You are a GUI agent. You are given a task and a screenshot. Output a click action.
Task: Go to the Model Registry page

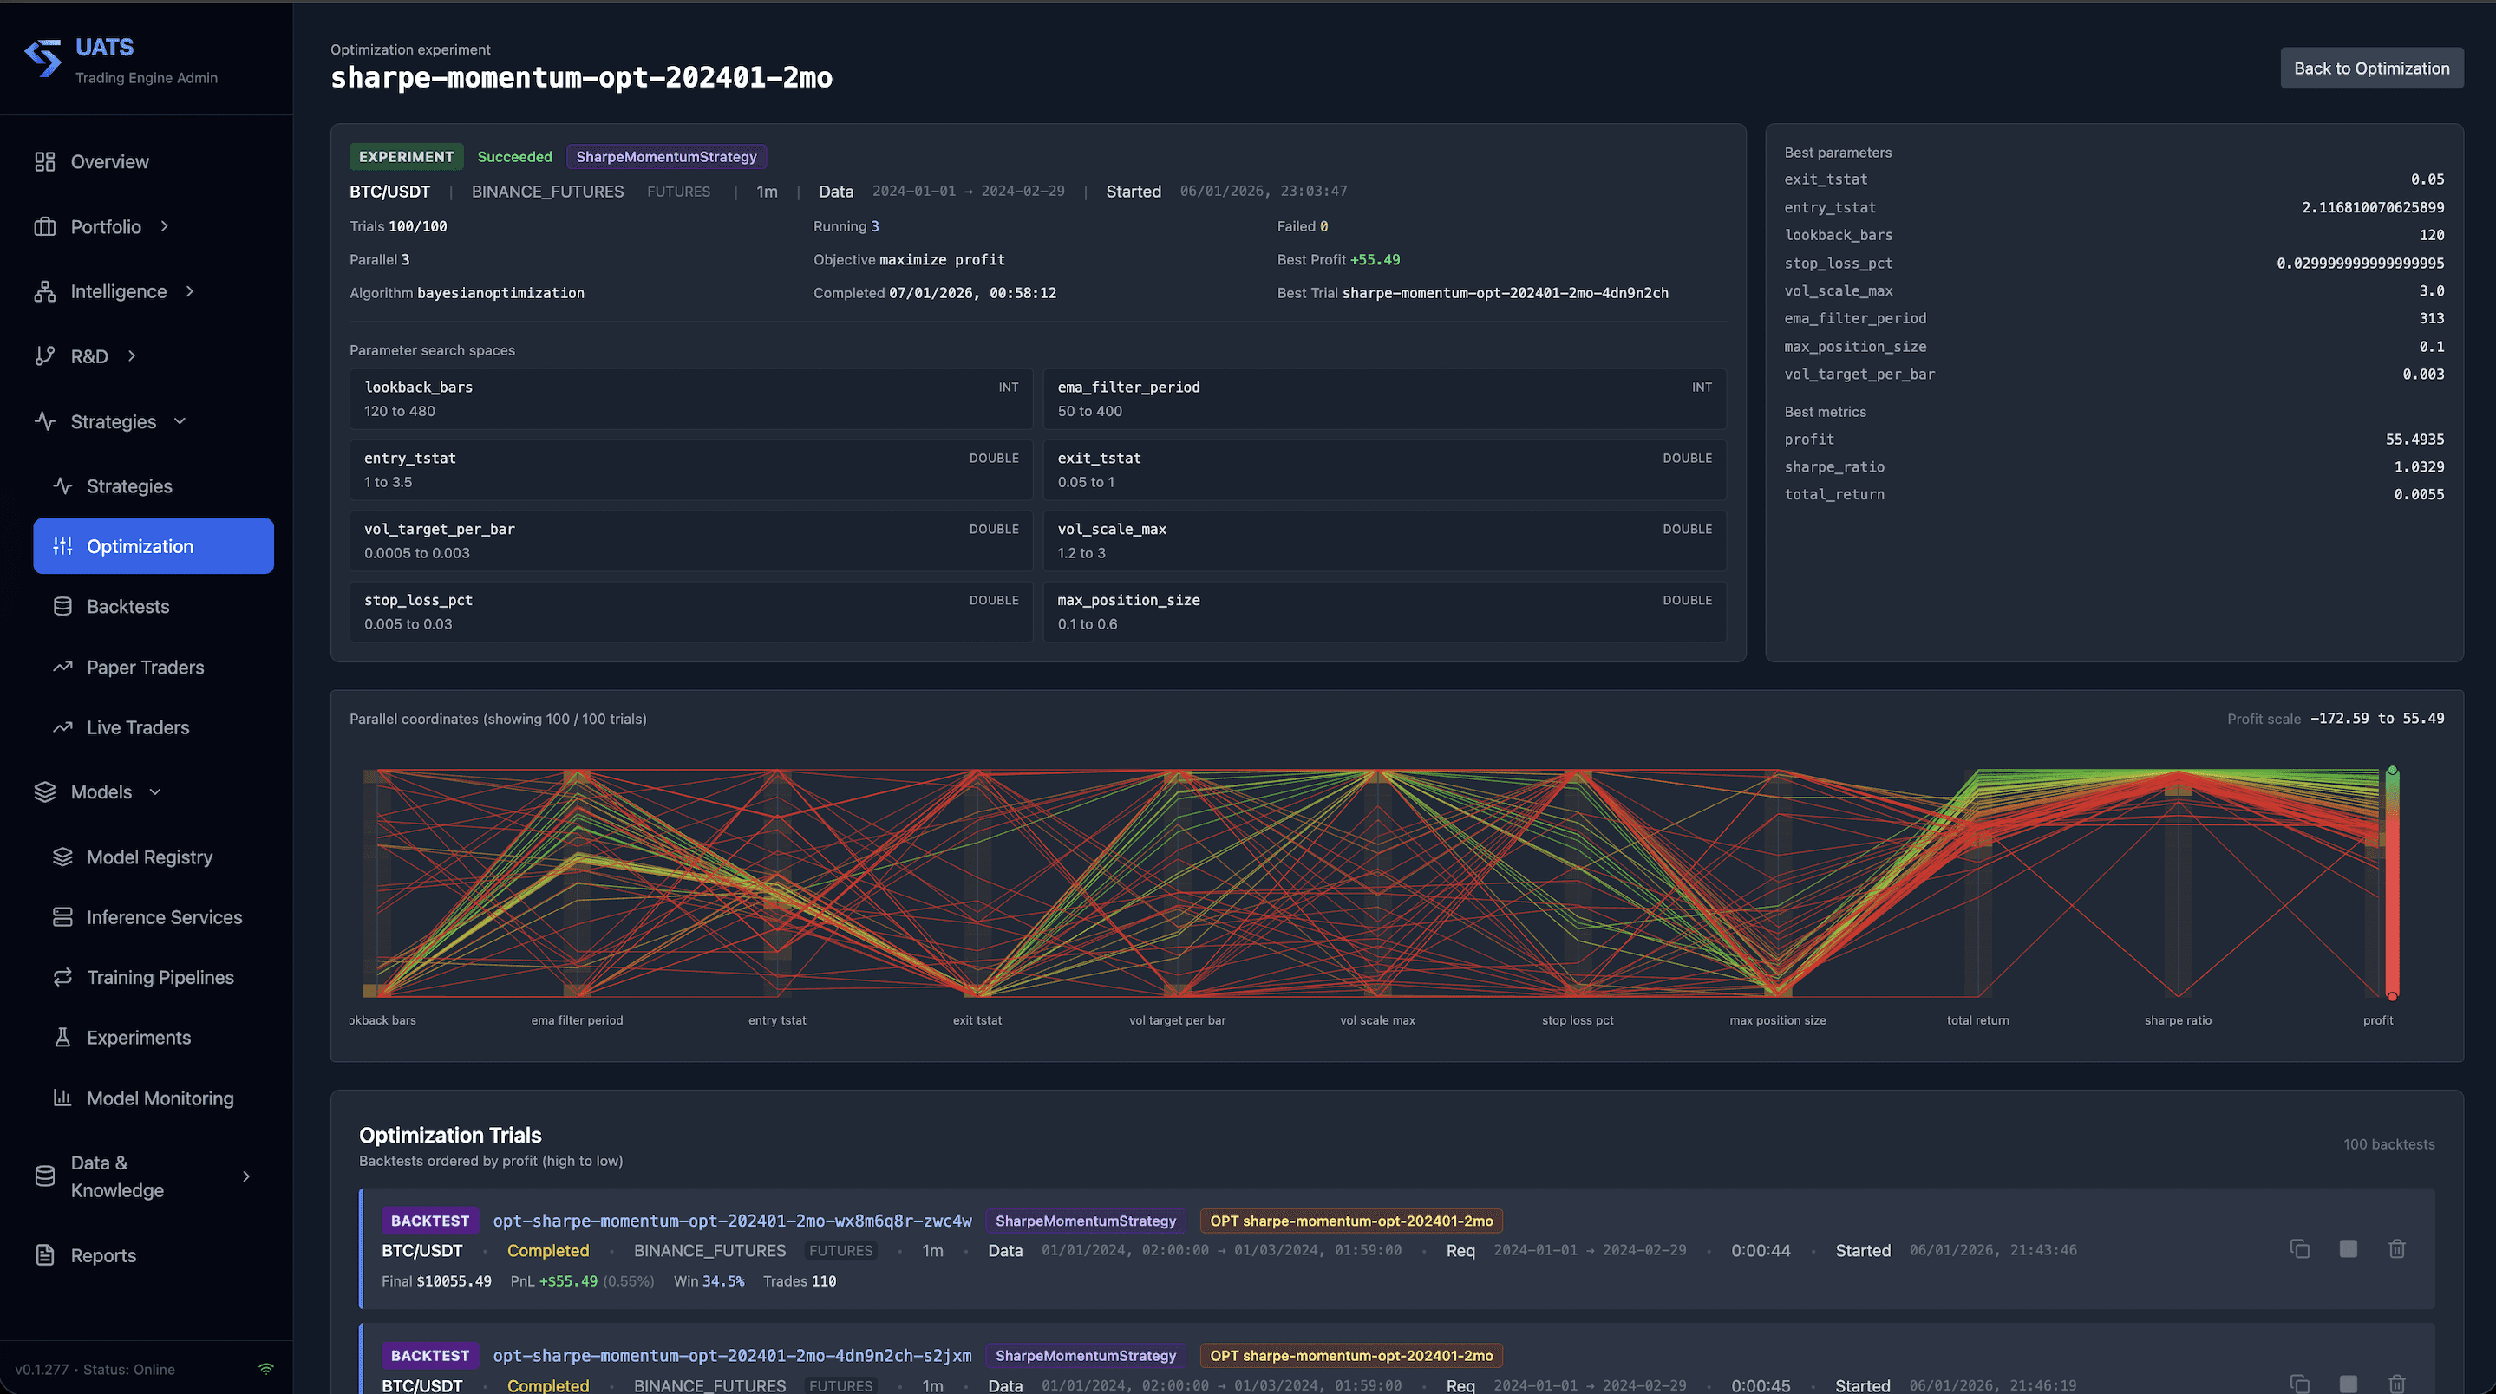[x=149, y=857]
